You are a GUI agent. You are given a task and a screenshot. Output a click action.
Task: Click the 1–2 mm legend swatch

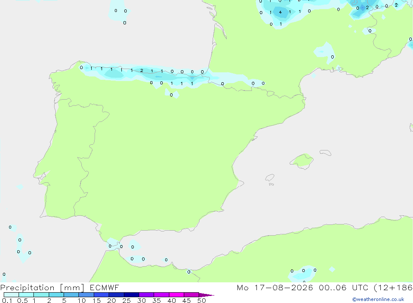tap(41, 295)
